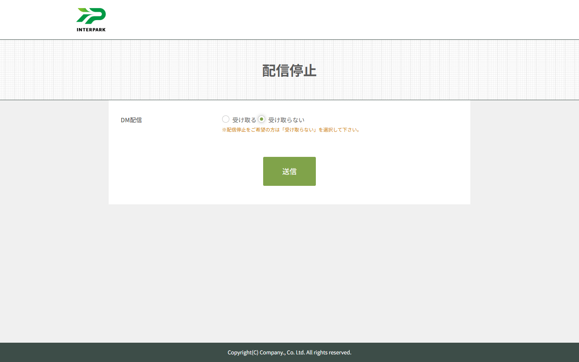
Task: Click the footer copyright text
Action: click(289, 352)
